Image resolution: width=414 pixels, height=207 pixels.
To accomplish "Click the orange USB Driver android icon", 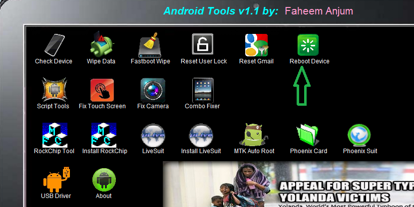I will (x=57, y=179).
